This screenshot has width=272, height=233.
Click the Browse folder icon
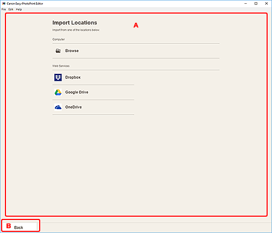point(58,51)
